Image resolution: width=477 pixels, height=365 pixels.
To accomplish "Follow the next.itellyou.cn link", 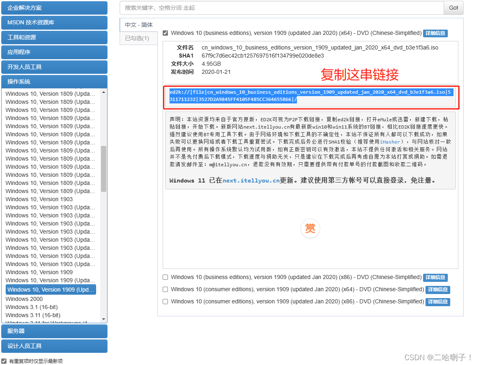I will pos(251,180).
